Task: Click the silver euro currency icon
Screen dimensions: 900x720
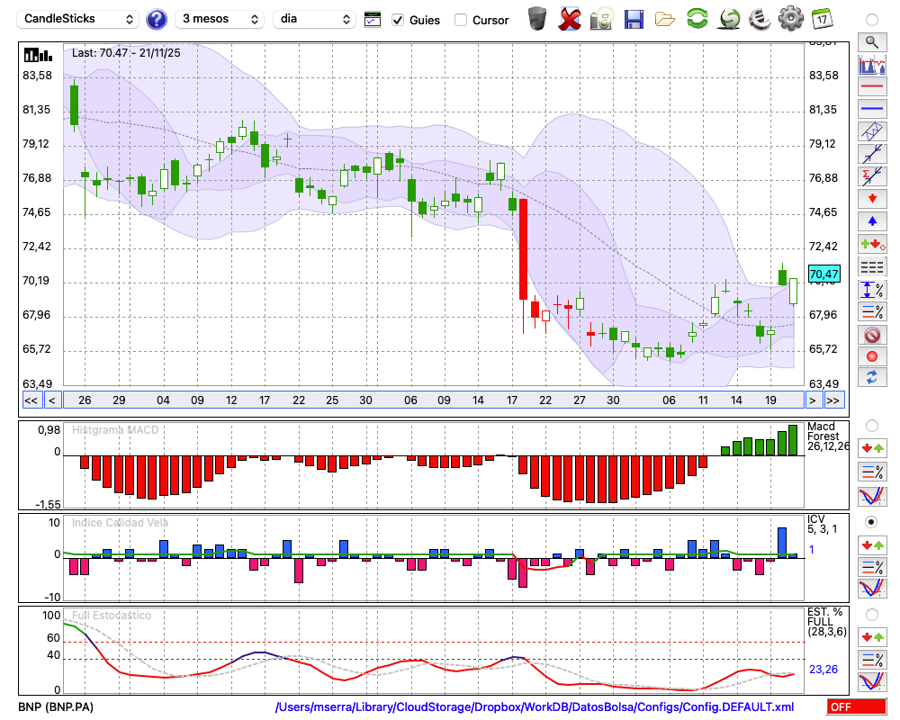Action: point(760,19)
